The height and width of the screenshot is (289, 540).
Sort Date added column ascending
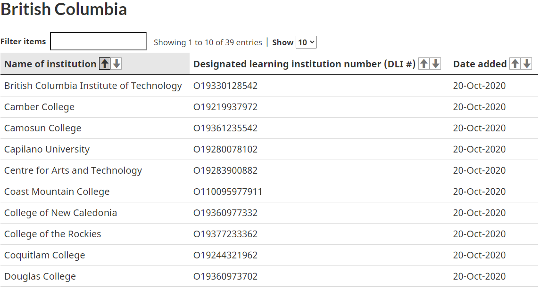point(515,64)
